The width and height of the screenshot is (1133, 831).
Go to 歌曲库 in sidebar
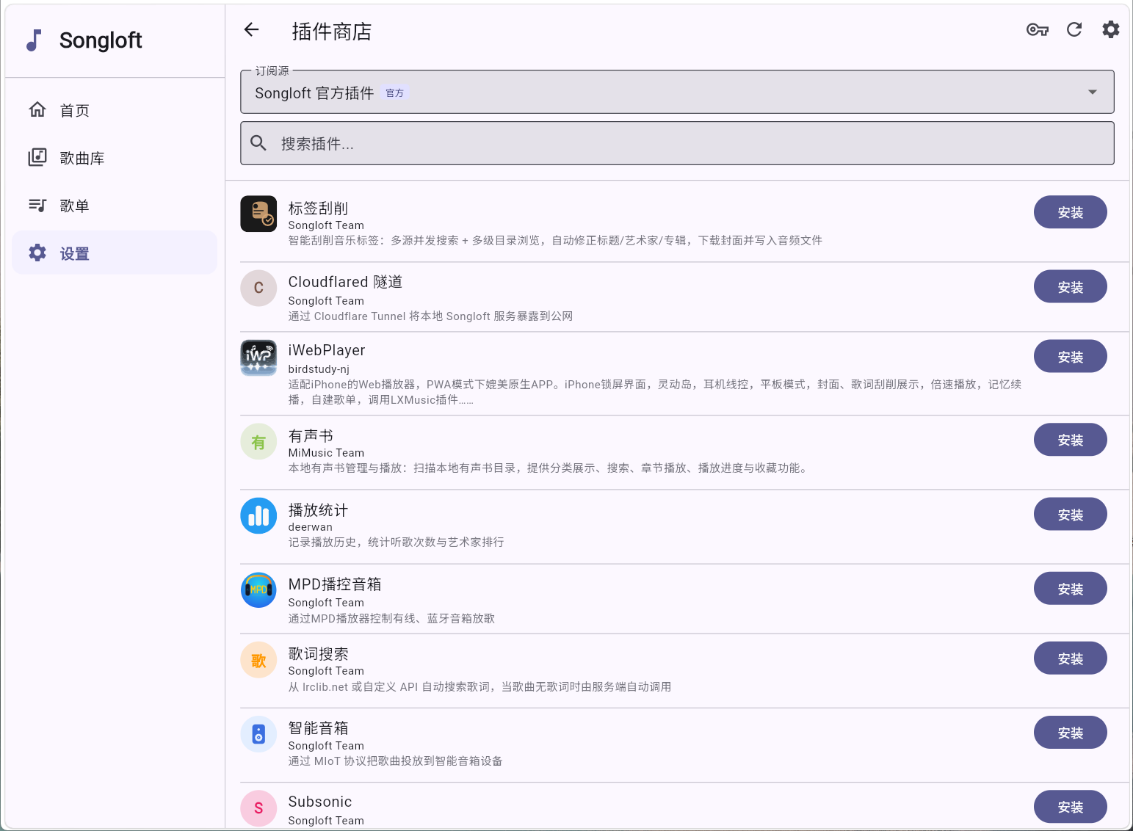(115, 158)
